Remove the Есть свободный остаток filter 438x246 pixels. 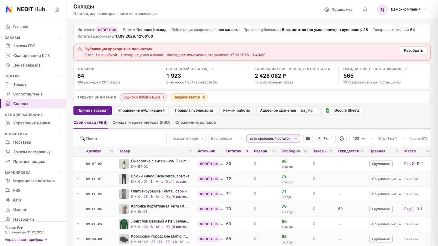coord(296,138)
